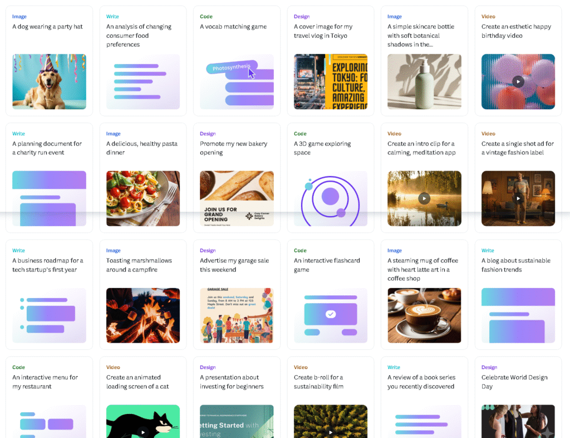Screen dimensions: 570x438
Task: Open the bakery grand opening design
Action: (x=237, y=198)
